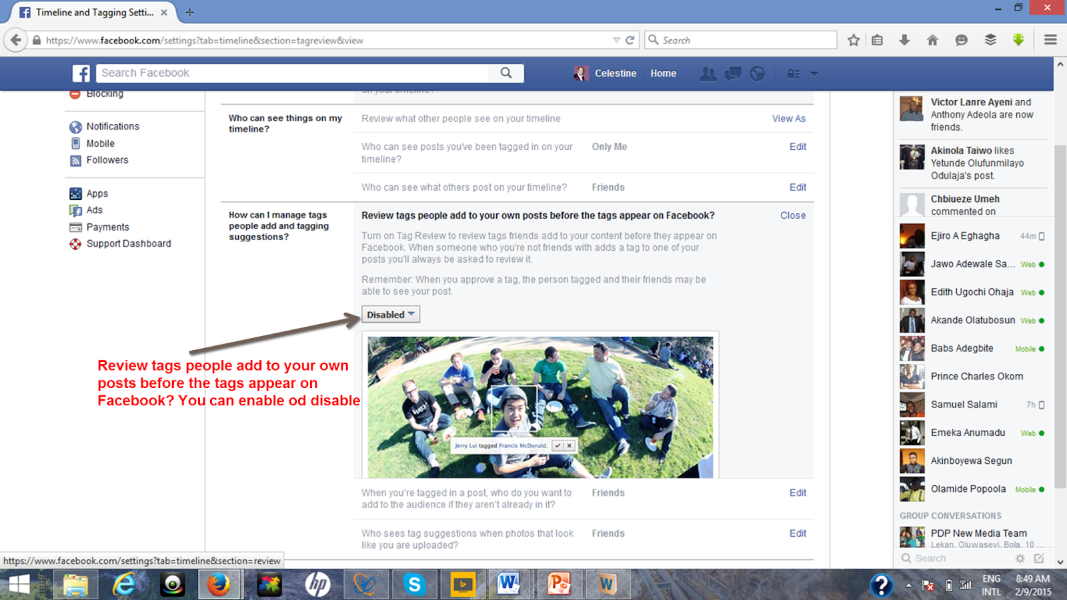Reload the page with the refresh icon

630,40
